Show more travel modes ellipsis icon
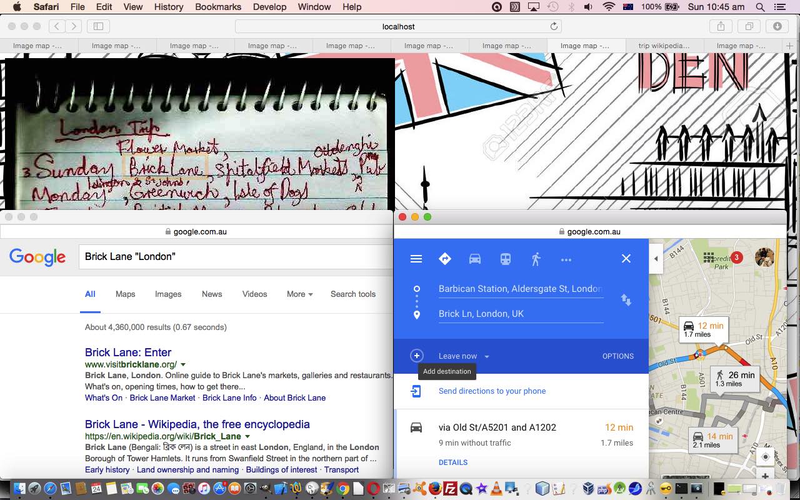The image size is (800, 500). pos(566,259)
